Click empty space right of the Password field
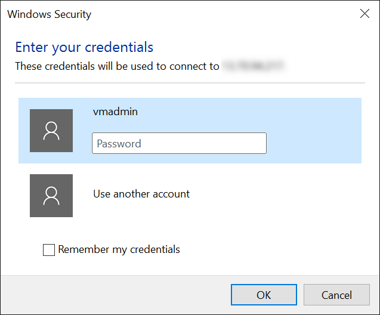This screenshot has height=315, width=380. [x=313, y=143]
